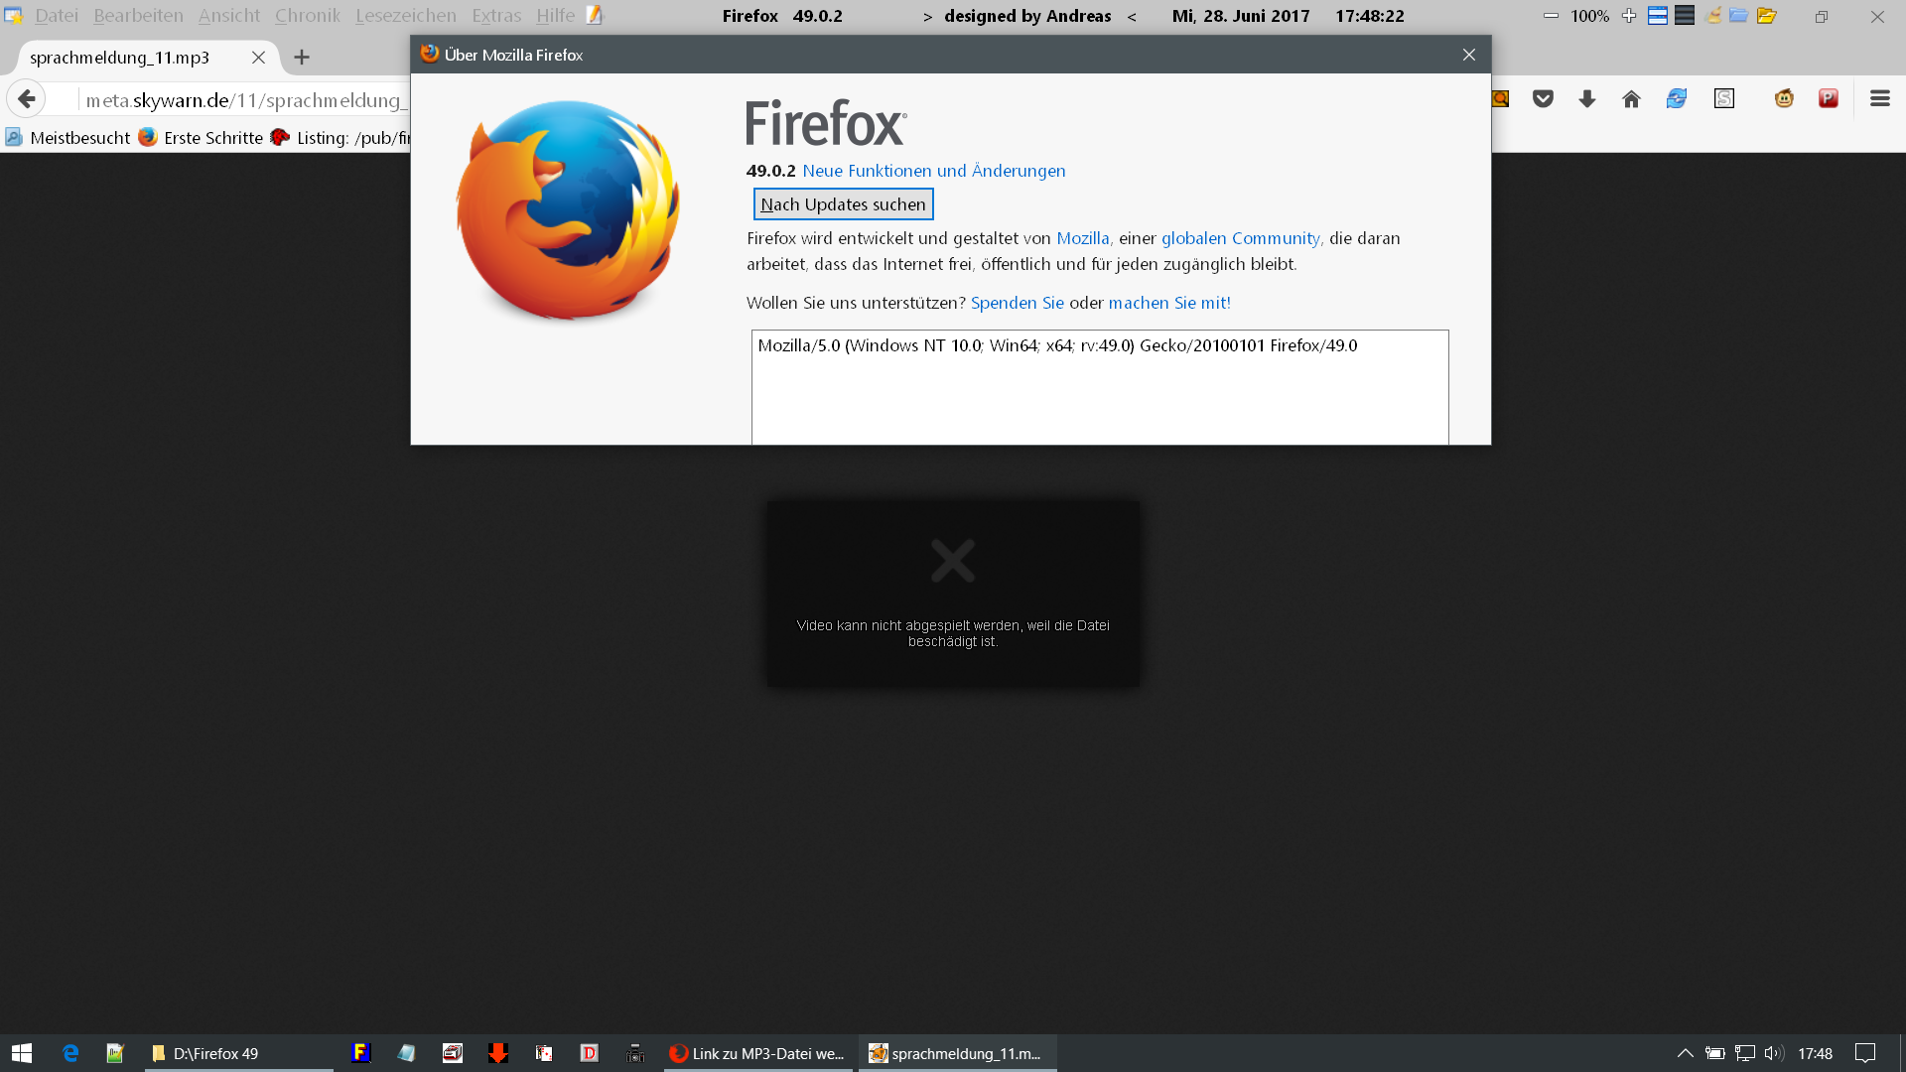Open a new tab with plus button

pos(302,58)
